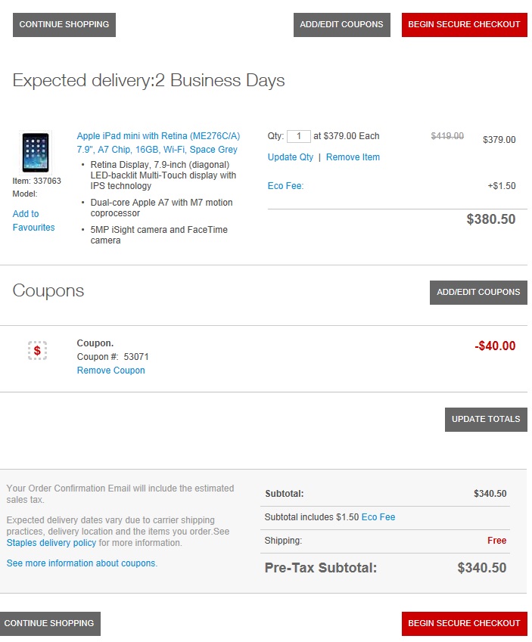Image resolution: width=532 pixels, height=642 pixels.
Task: Remove the applied coupon 53071
Action: coord(110,371)
